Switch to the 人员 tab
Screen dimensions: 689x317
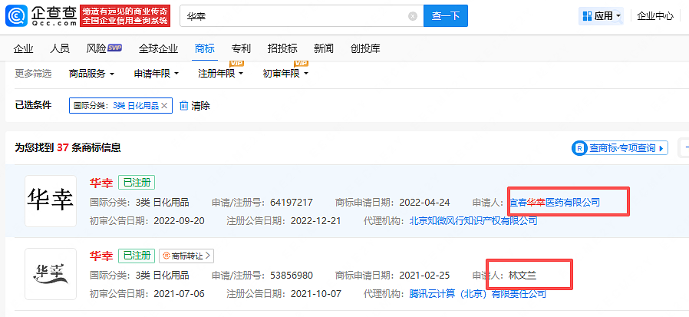pyautogui.click(x=60, y=49)
